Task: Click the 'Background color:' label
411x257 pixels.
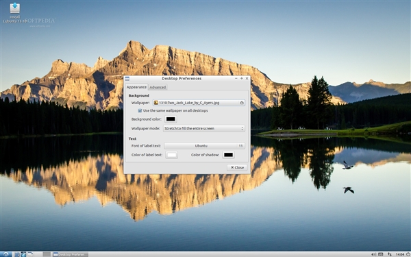Action: (x=147, y=119)
